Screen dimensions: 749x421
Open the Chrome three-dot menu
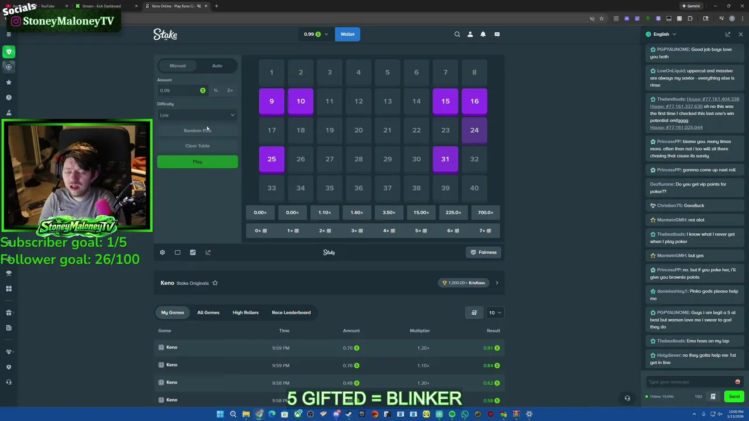742,19
